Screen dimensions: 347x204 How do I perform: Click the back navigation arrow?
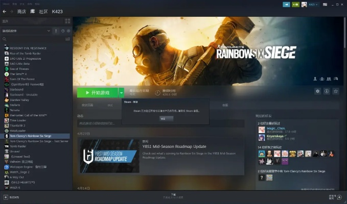tap(4, 11)
